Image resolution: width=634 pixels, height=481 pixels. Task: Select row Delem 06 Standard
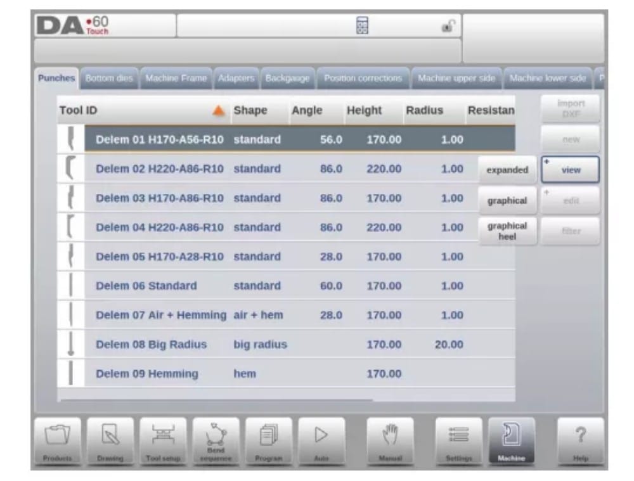click(x=287, y=285)
